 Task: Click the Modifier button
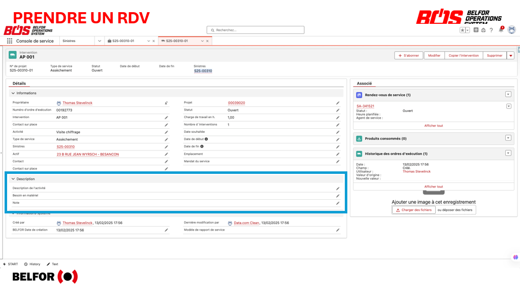tap(434, 56)
